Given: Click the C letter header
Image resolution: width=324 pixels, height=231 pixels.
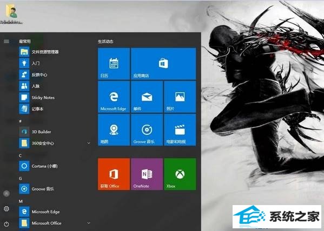Looking at the screenshot, I should tap(20, 155).
